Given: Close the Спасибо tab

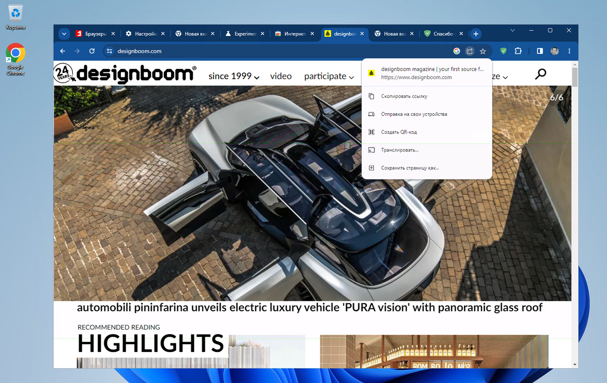Looking at the screenshot, I should 461,34.
